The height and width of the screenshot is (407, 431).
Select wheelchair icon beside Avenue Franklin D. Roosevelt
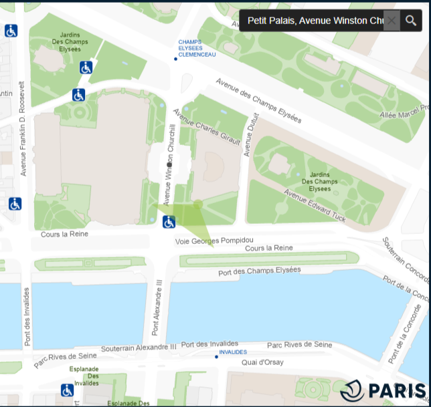click(15, 203)
